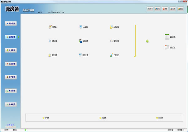This screenshot has height=132, width=188.
Task: Switch to 期初数据 in sidebar
Action: (10, 23)
